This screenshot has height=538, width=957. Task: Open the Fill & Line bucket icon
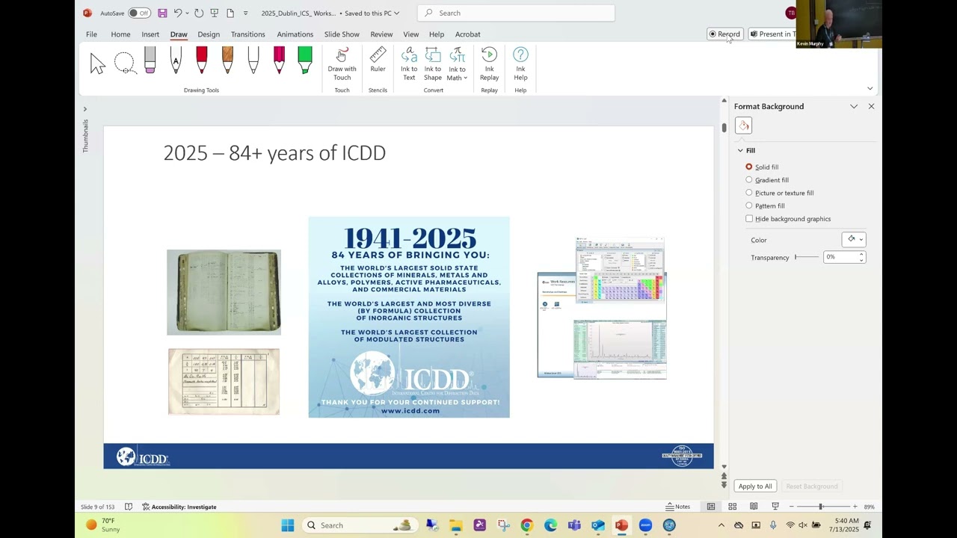(743, 126)
